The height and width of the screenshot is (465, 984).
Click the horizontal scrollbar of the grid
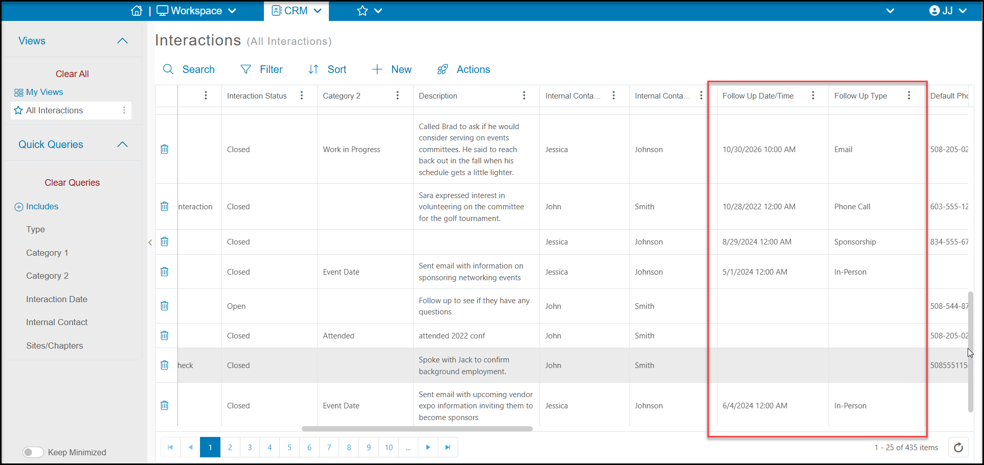417,429
